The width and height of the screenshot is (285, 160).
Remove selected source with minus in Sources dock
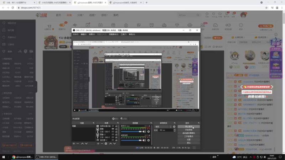102,144
